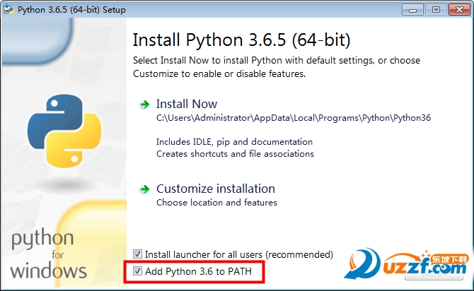This screenshot has height=291, width=474.
Task: Toggle Install launcher for all users checkbox
Action: 138,254
